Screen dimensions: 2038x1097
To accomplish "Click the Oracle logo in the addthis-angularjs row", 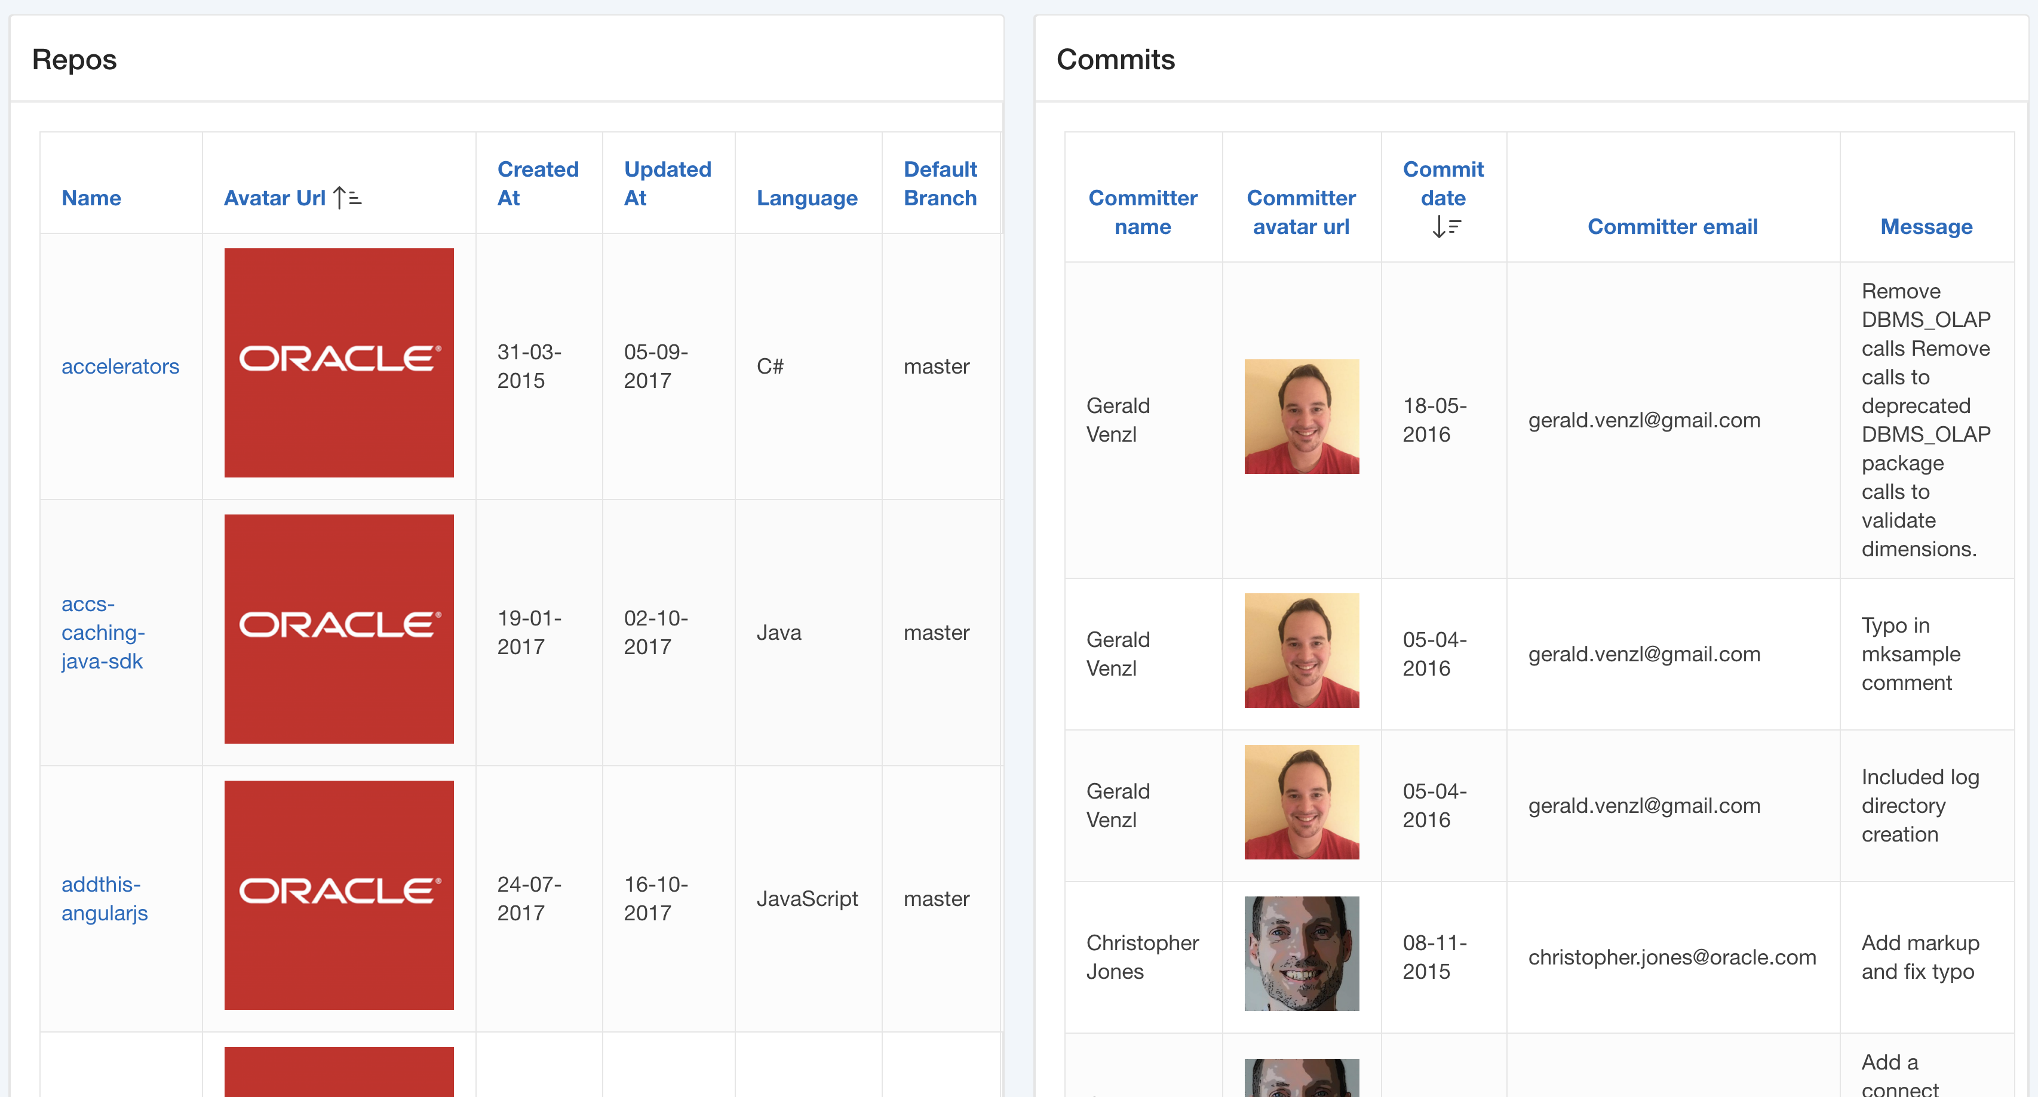I will click(339, 895).
